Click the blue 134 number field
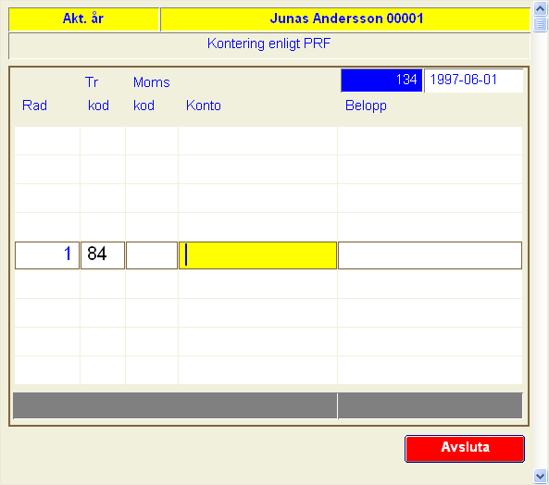 (x=381, y=81)
